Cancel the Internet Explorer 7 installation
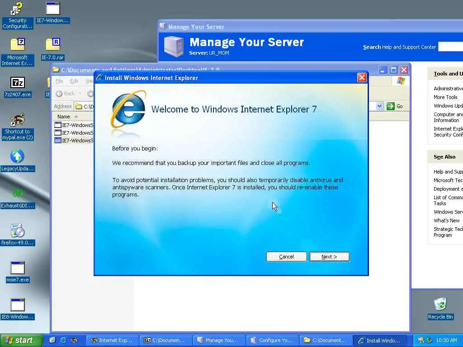 pos(286,257)
